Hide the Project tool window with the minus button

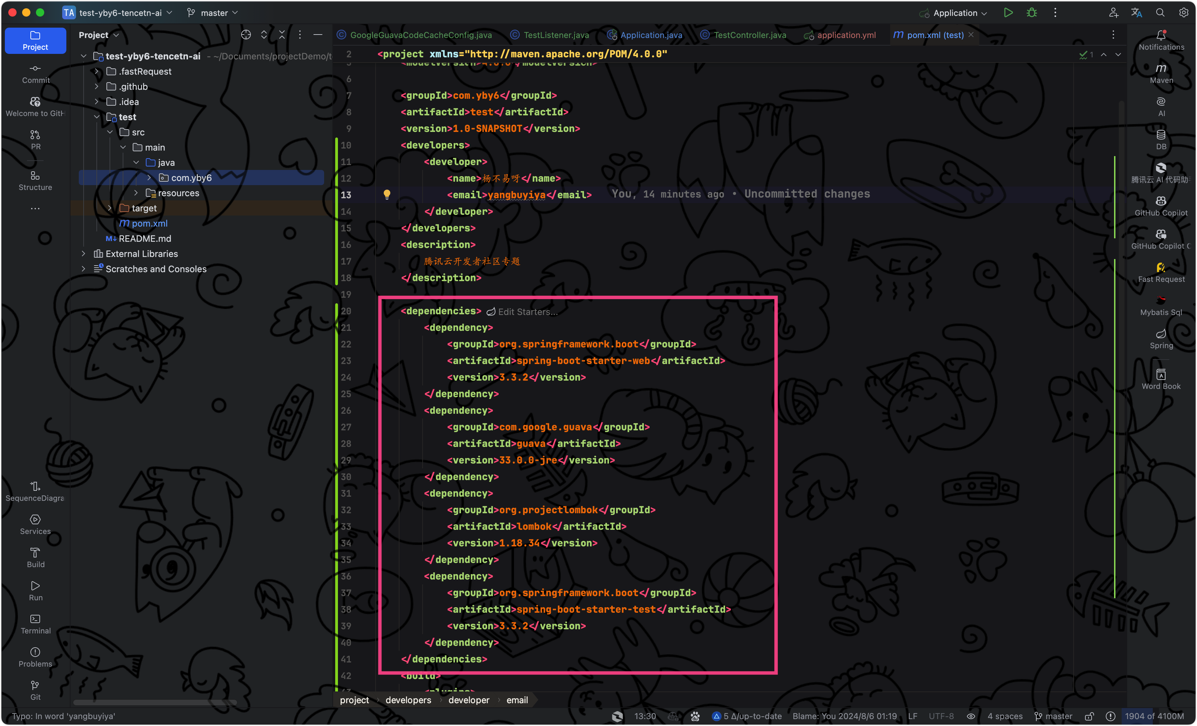[318, 35]
